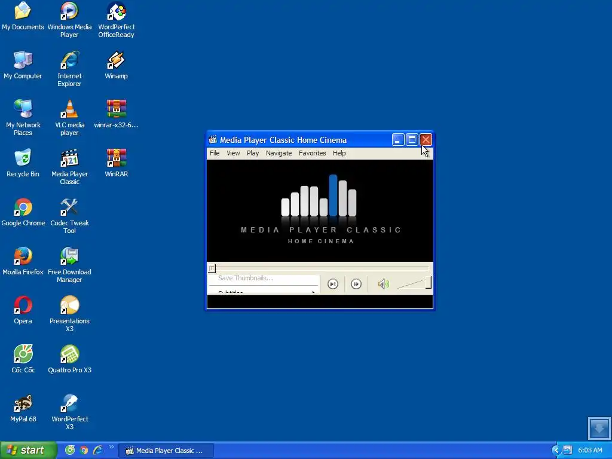Select the Windows Media Player shortcut

click(x=69, y=20)
